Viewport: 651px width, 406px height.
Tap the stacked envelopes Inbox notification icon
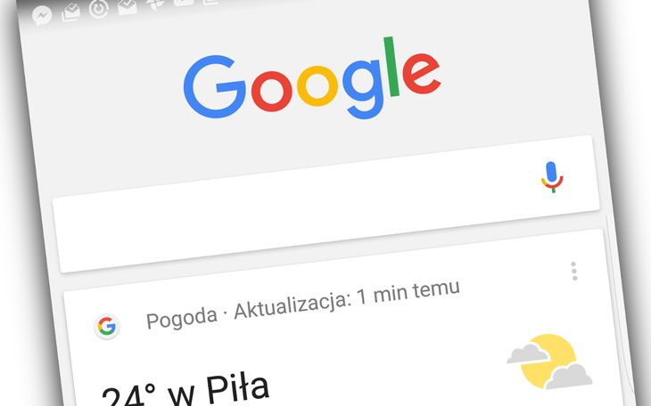(71, 12)
